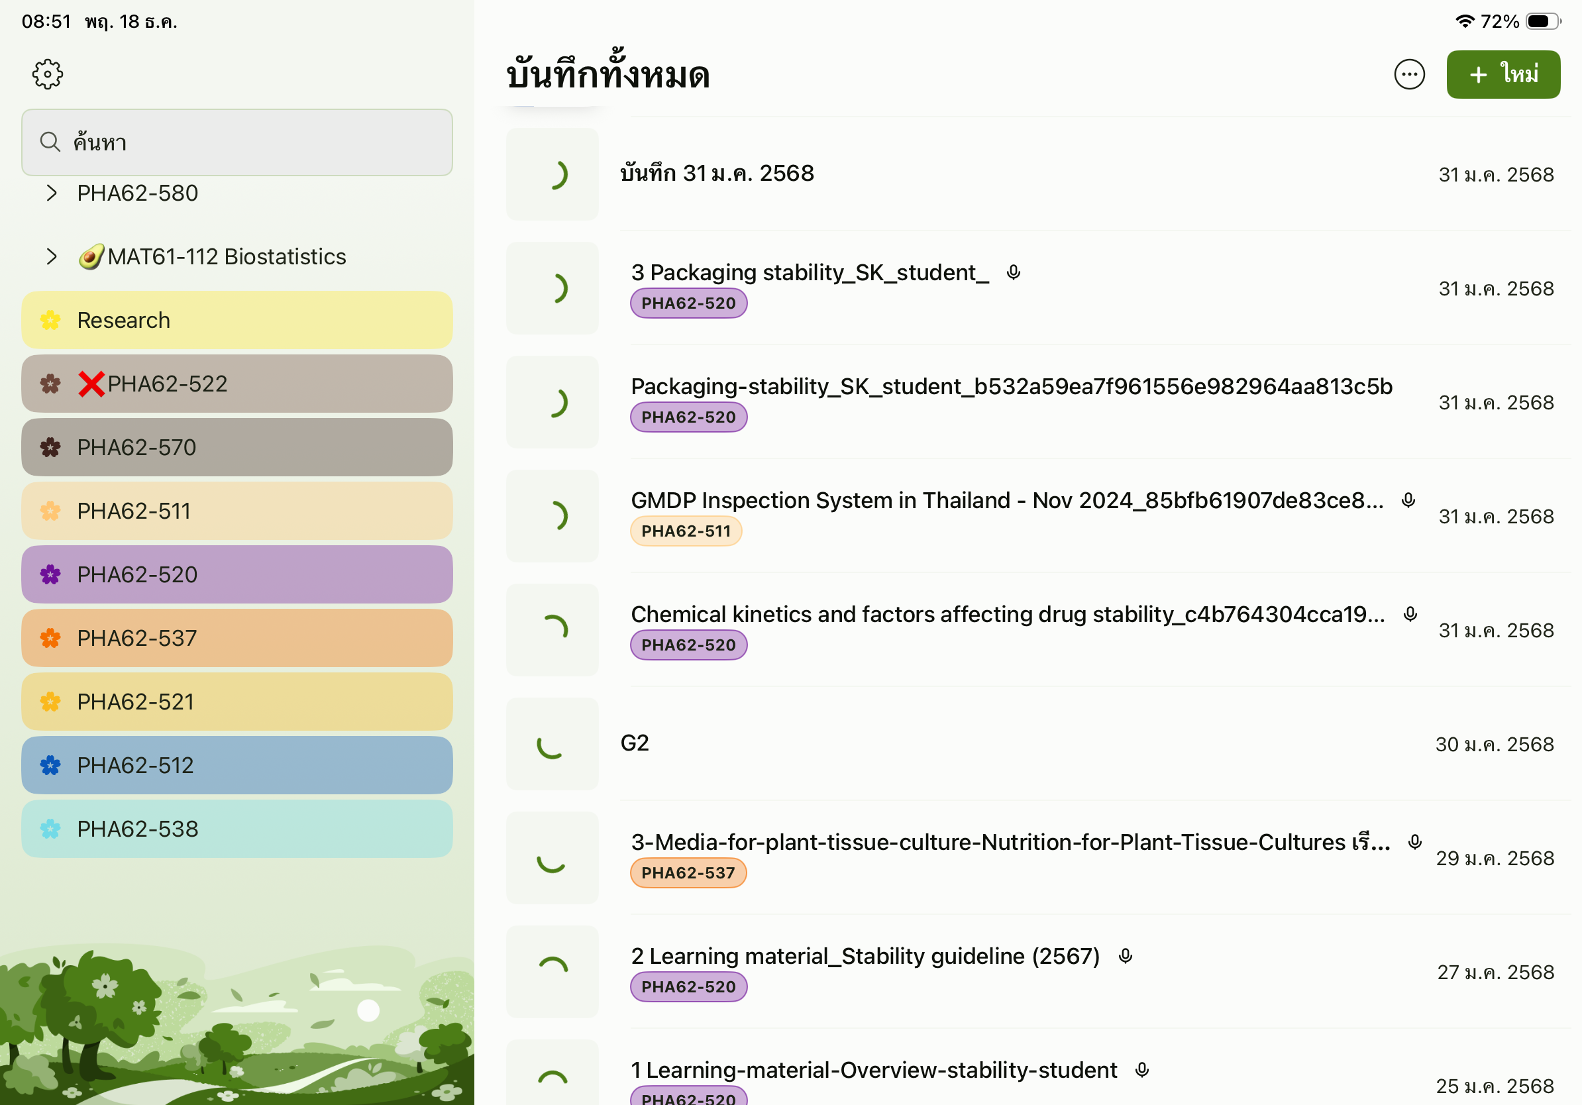Click the orange flower icon on PHA62-537

pyautogui.click(x=50, y=638)
